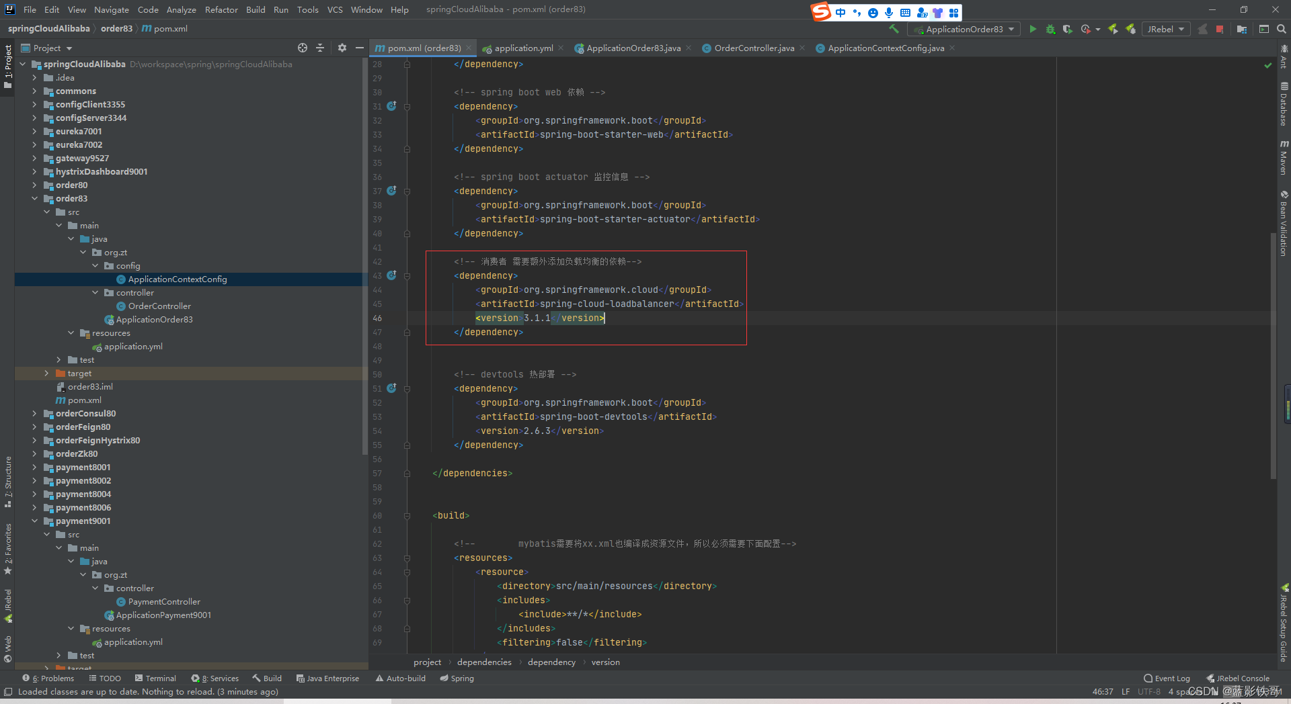Expand the gateway9527 module
The image size is (1291, 704).
34,158
